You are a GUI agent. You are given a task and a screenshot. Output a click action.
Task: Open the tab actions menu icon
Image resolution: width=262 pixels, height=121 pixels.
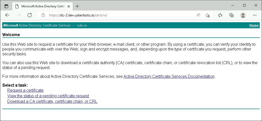click(x=6, y=6)
